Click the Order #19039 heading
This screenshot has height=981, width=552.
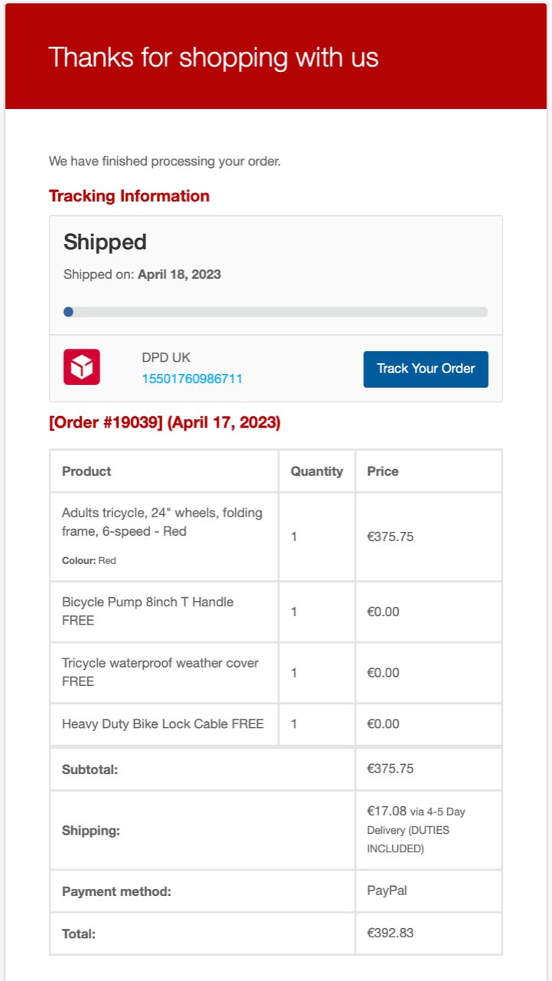pos(165,422)
